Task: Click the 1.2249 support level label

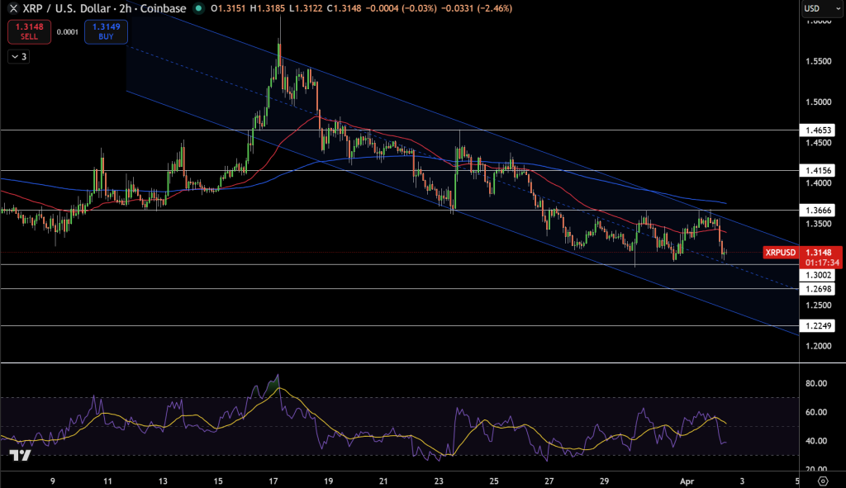Action: point(819,325)
